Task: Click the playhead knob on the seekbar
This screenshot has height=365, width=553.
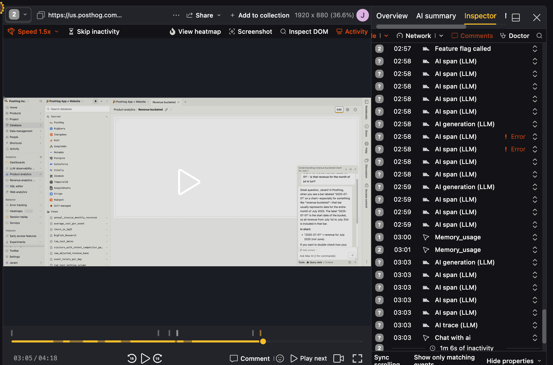Action: pos(263,341)
